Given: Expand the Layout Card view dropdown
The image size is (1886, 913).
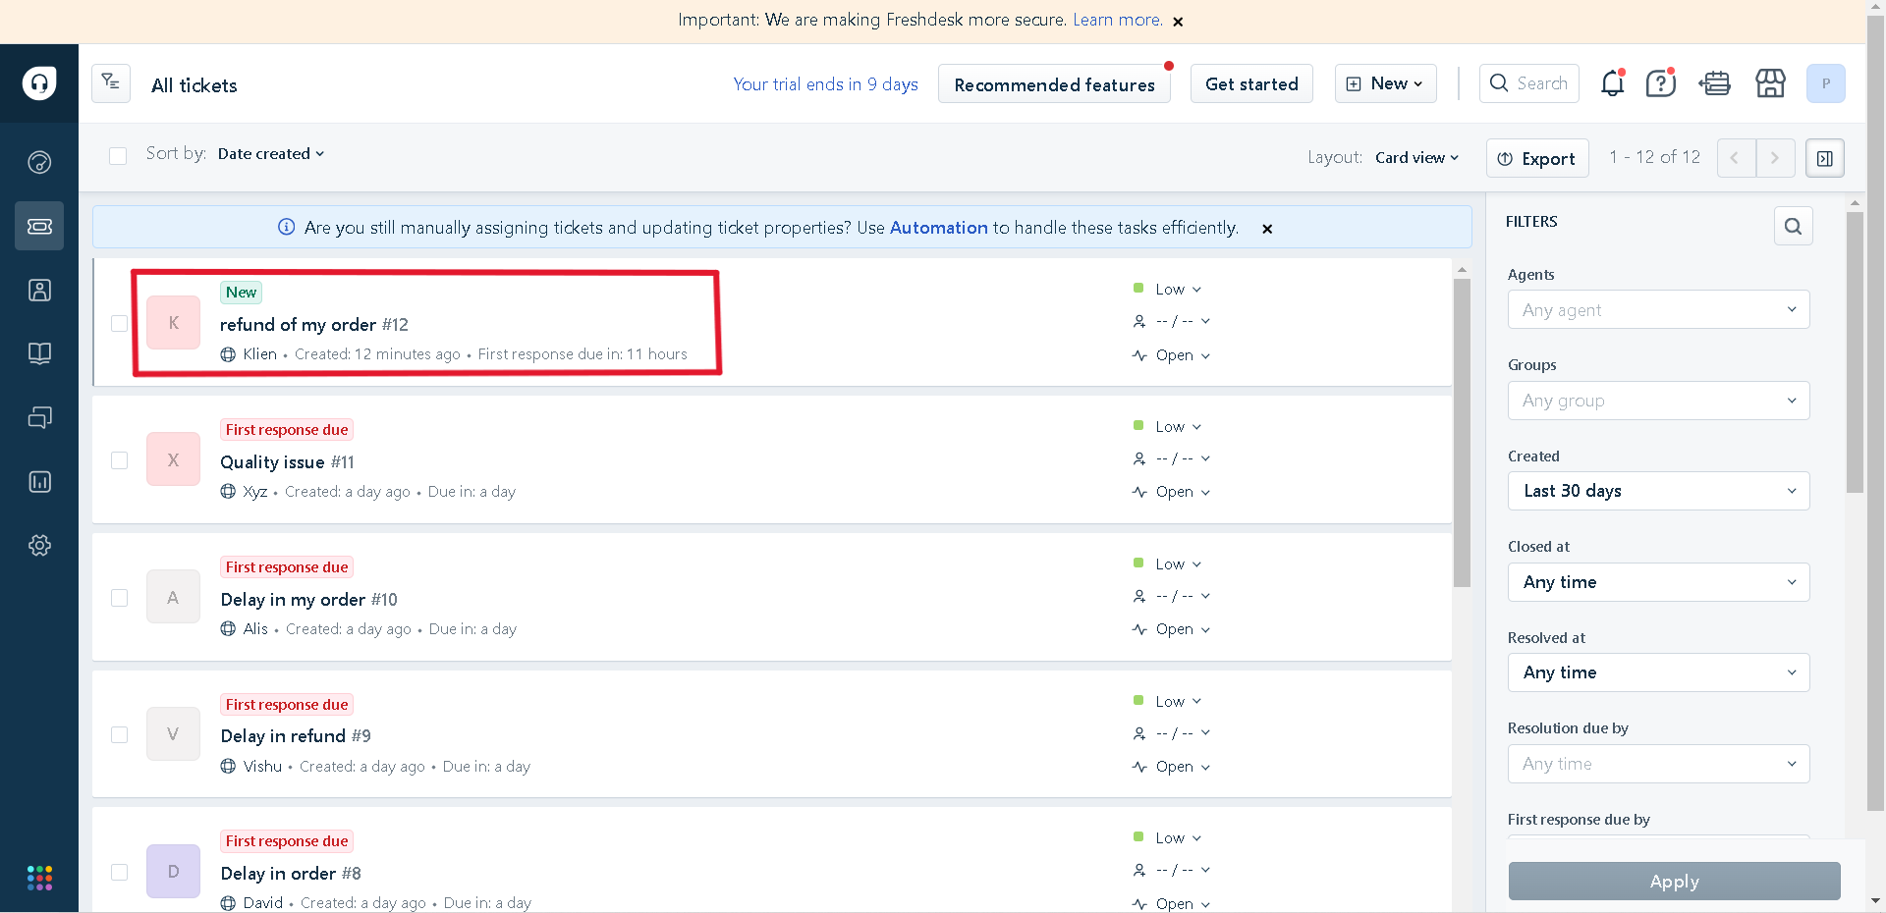Looking at the screenshot, I should pos(1416,157).
